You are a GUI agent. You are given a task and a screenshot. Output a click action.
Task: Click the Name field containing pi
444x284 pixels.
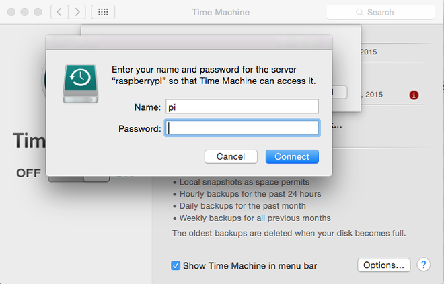pos(242,107)
